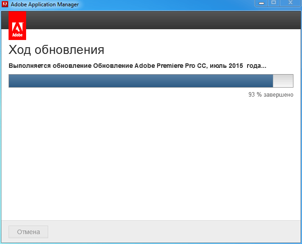
Task: Click the 'Ход обновления' heading
Action: (56, 50)
